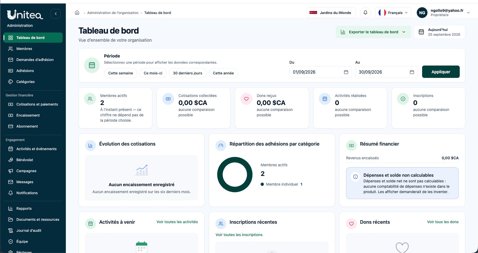Follow the Voir toutes les activités link
Image resolution: width=478 pixels, height=253 pixels.
(177, 222)
